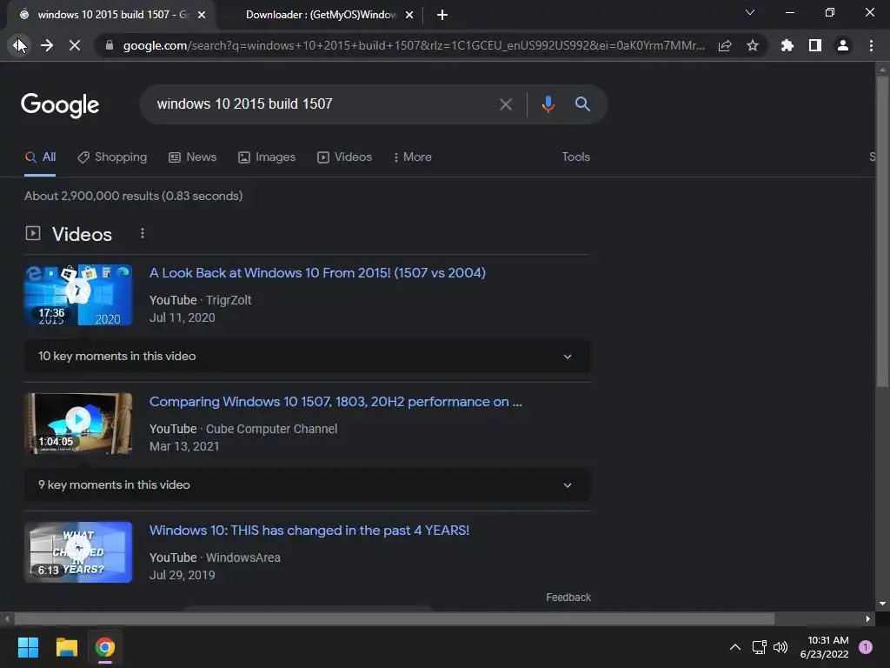Open search Tools

point(575,157)
